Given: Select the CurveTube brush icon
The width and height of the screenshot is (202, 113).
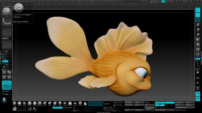Looking at the screenshot, I should pyautogui.click(x=75, y=103).
